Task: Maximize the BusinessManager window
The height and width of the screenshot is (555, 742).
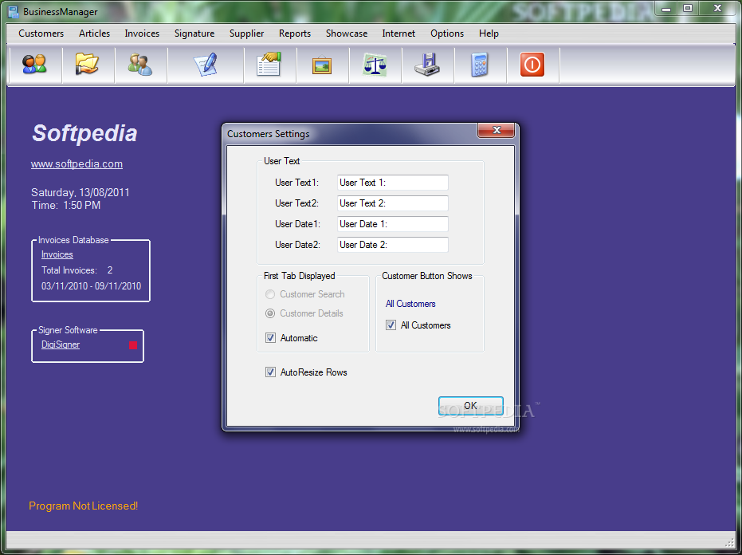Action: coord(688,8)
